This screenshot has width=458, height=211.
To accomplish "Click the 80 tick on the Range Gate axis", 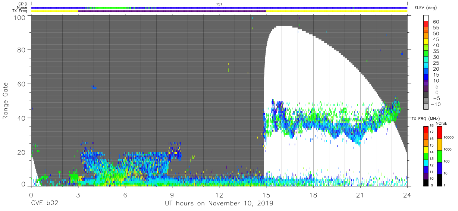I will (22, 49).
